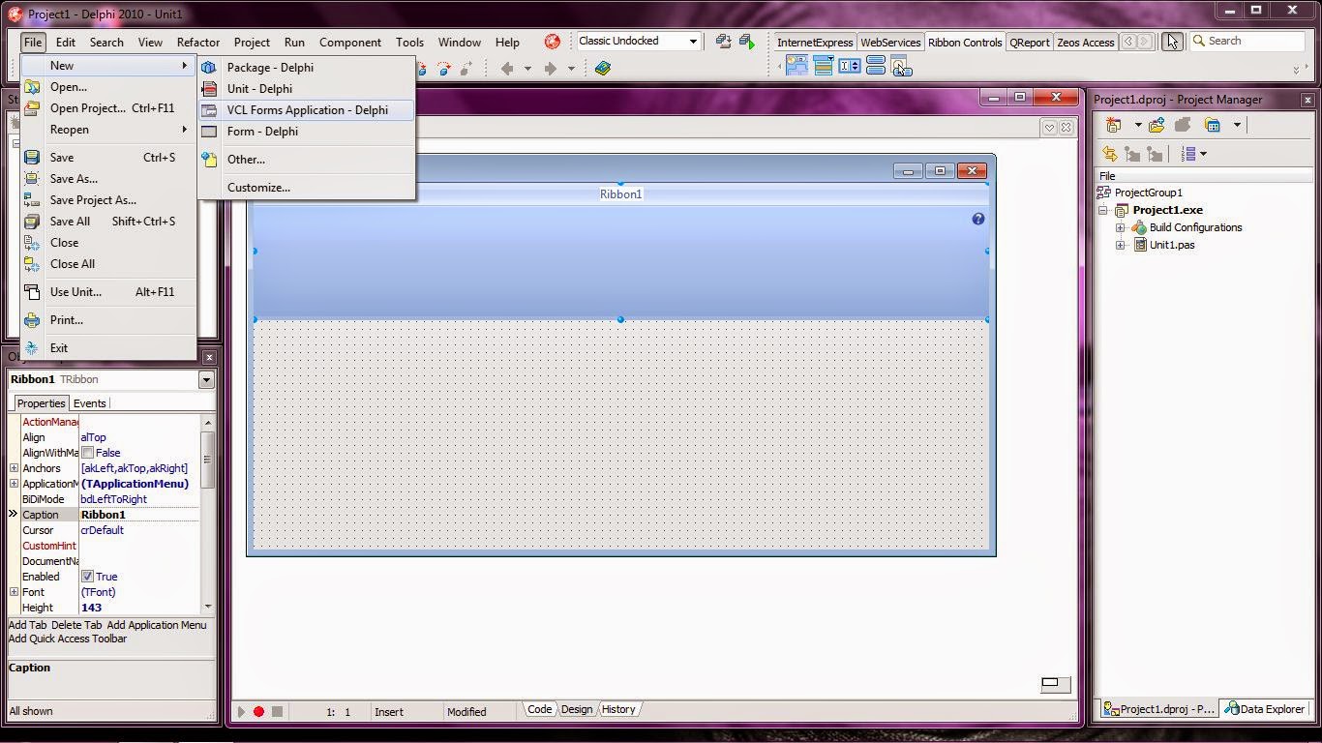1322x743 pixels.
Task: Click the Save disk icon in File menu
Action: pyautogui.click(x=32, y=158)
